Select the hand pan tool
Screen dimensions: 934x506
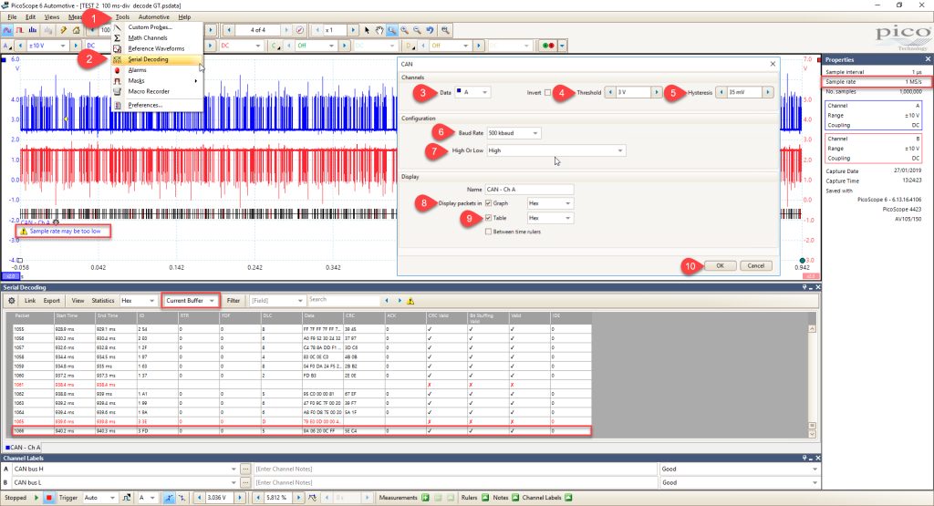pyautogui.click(x=379, y=30)
